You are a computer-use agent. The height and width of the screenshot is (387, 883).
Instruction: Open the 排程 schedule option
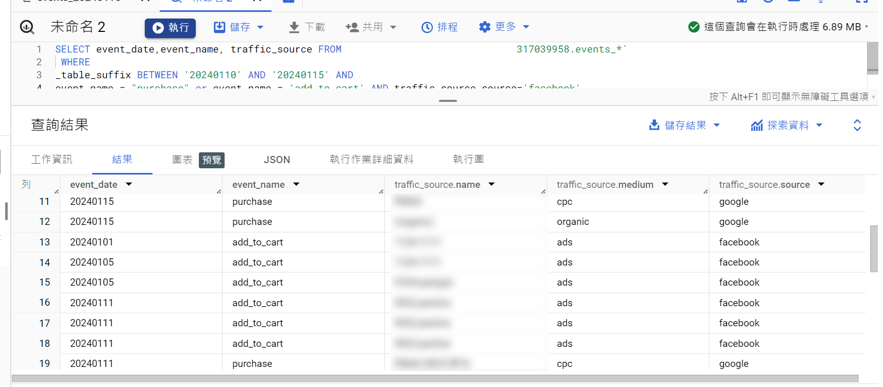click(439, 27)
